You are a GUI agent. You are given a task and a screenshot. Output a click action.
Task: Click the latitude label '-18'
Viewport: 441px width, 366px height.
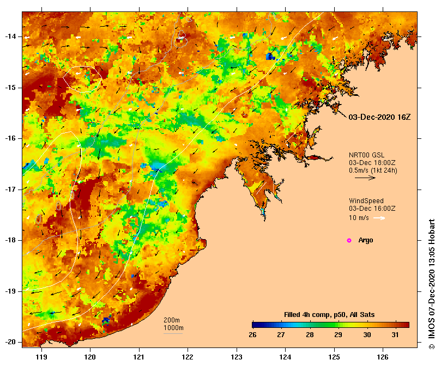10,240
